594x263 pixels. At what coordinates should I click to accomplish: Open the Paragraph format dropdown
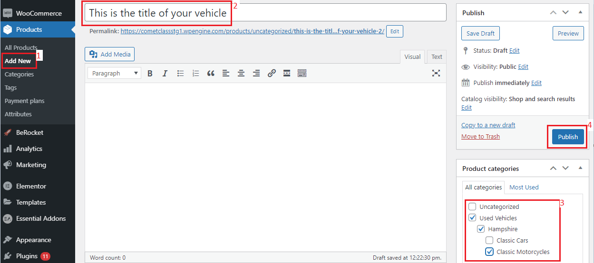pos(114,74)
